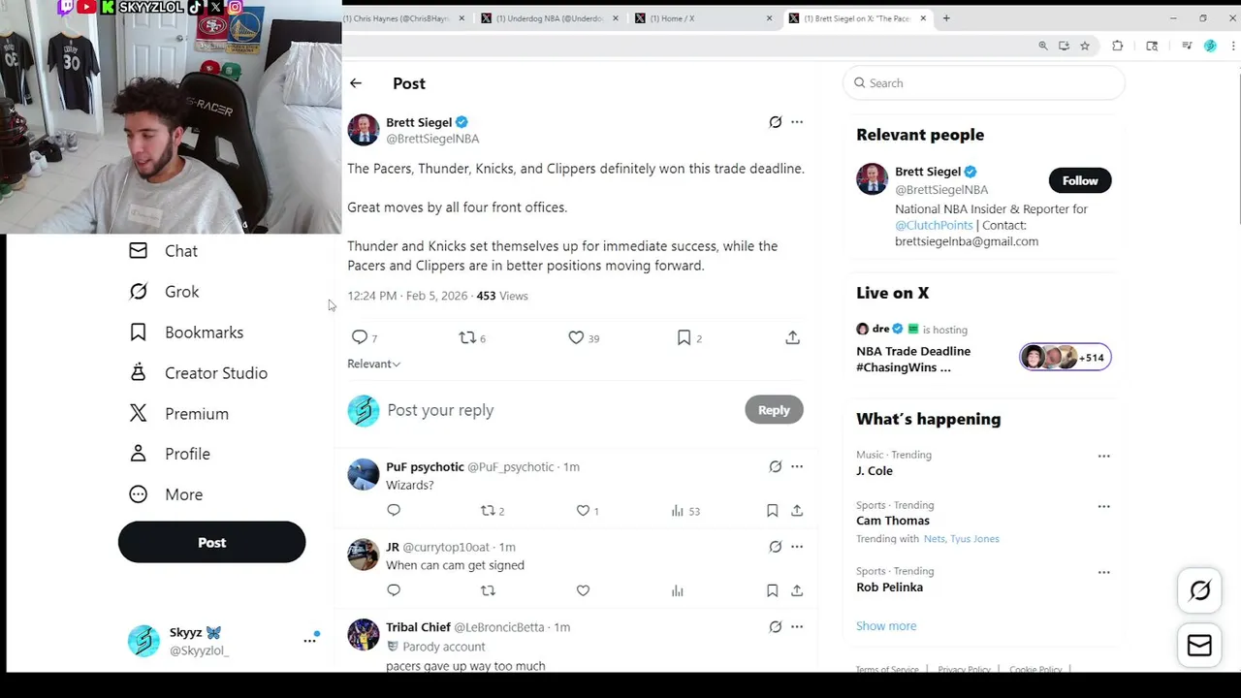Open more options on Brett Siegel's post
Image resolution: width=1241 pixels, height=698 pixels.
point(797,122)
